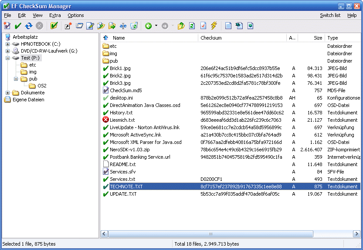This screenshot has width=363, height=250.
Task: Click the folder up-level toolbar icon
Action: (181, 26)
